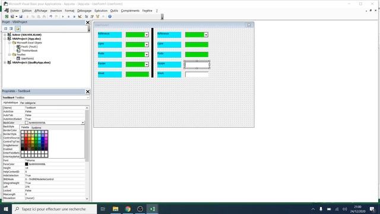Close the UserForm1 designer window
380x214 pixels.
[249, 25]
